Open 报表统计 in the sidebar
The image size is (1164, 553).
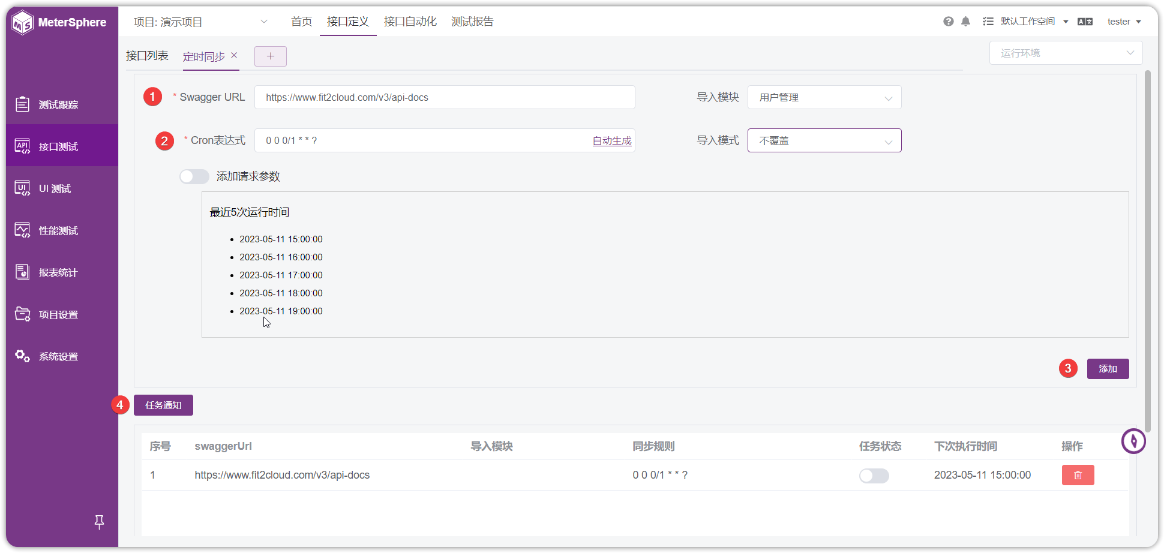coord(62,272)
